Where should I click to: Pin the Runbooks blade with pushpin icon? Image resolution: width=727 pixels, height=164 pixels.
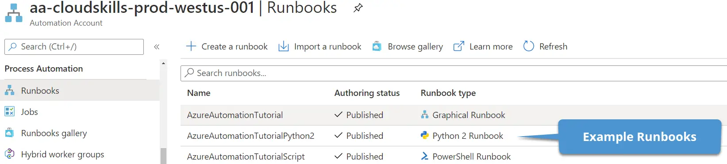[x=358, y=8]
